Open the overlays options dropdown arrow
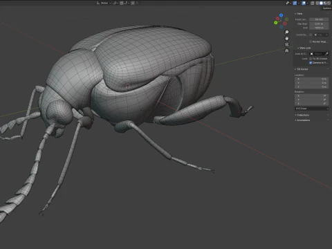Viewport: 332px width, 249px height. 308,3
